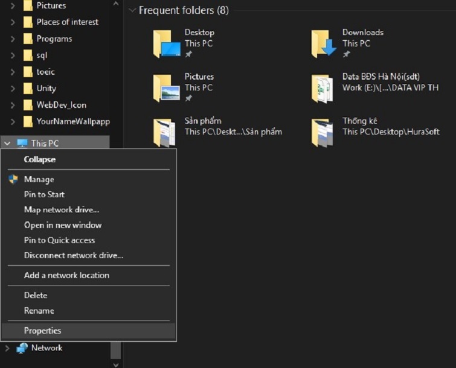Select the toeic folder in sidebar
The width and height of the screenshot is (456, 368).
tap(45, 72)
